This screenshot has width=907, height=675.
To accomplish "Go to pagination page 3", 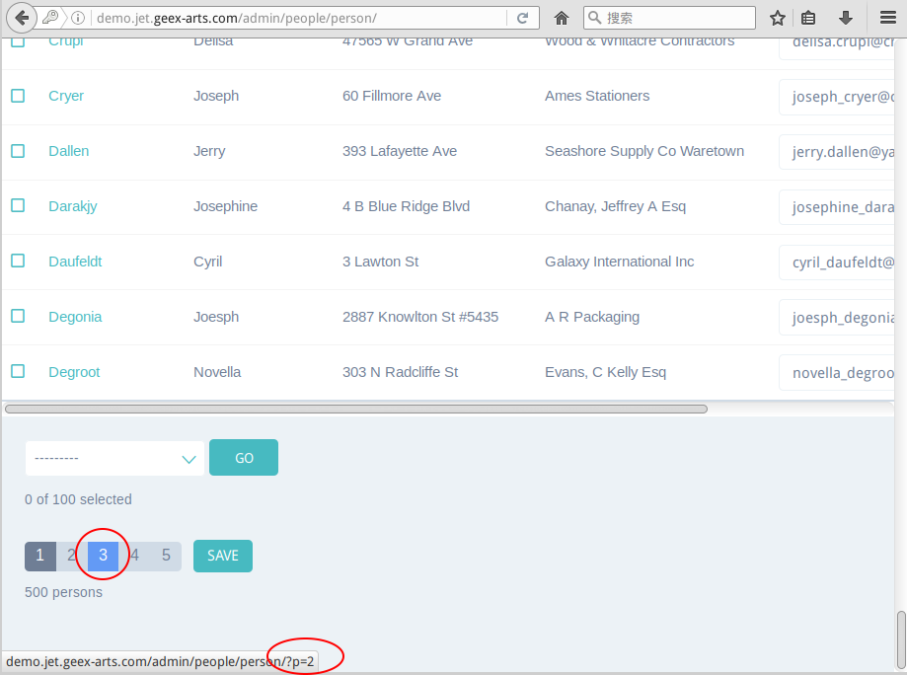I will tap(103, 556).
